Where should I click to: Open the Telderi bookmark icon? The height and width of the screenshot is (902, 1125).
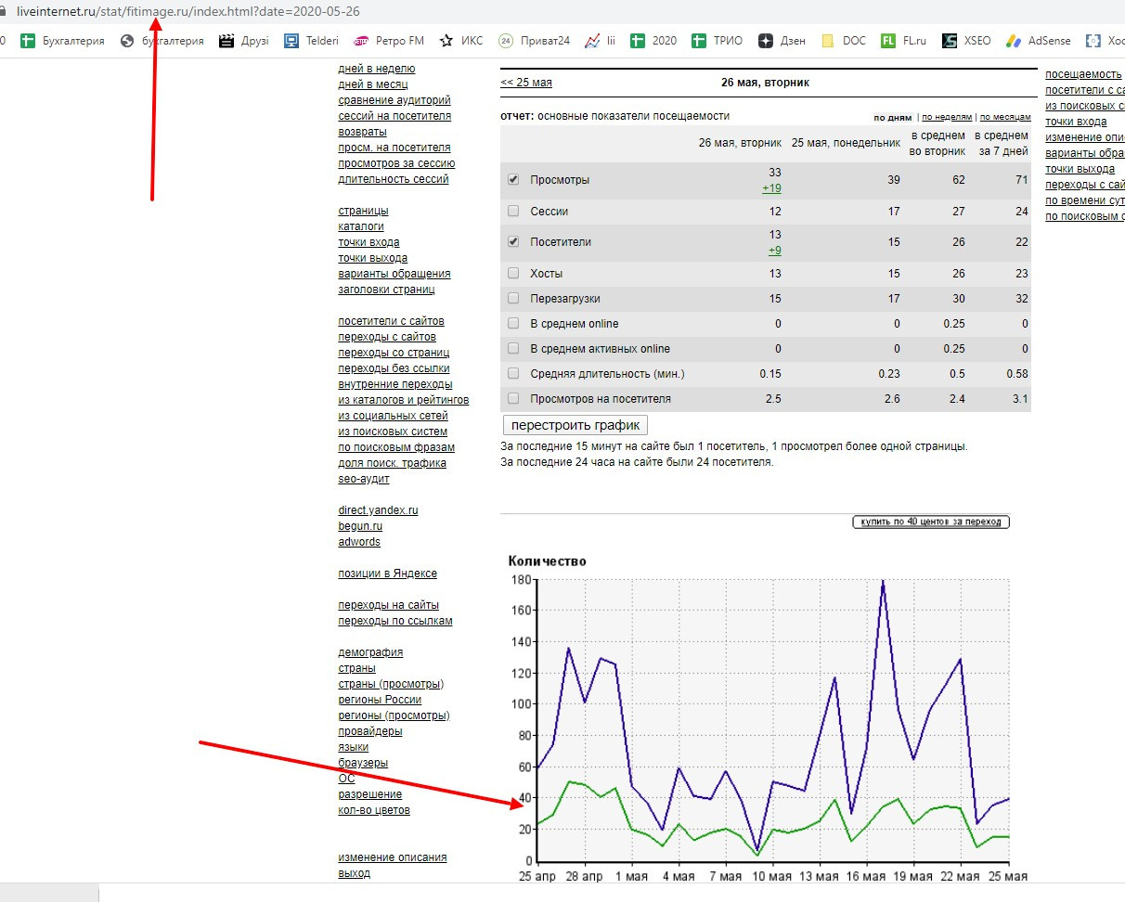(x=291, y=41)
